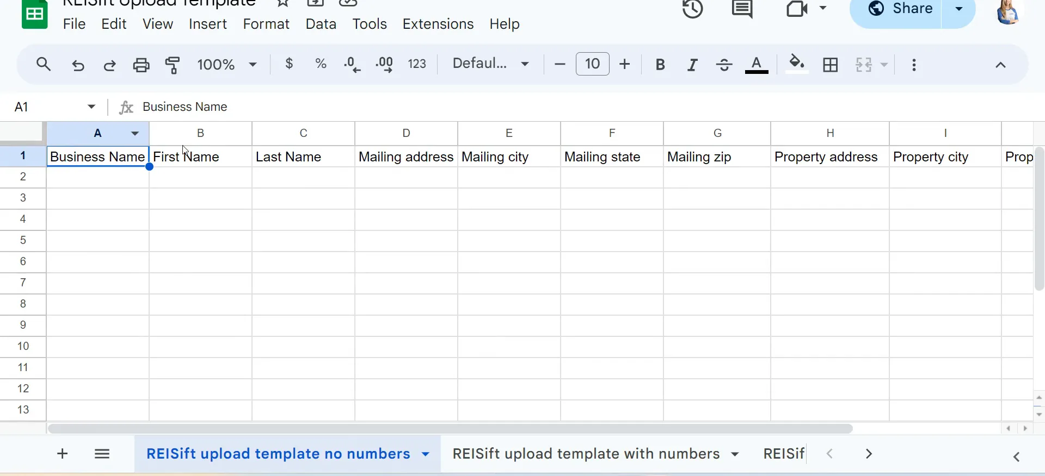This screenshot has width=1045, height=476.
Task: Open the fill color bucket
Action: point(797,64)
